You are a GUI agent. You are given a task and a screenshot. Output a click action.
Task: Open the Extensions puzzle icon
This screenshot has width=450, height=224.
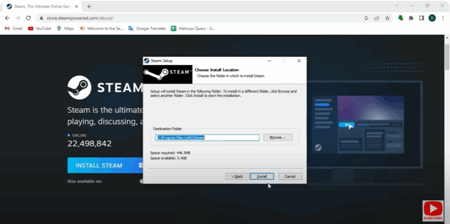pos(411,18)
